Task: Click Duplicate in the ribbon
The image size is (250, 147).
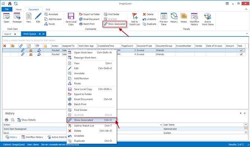Action: [x=150, y=24]
